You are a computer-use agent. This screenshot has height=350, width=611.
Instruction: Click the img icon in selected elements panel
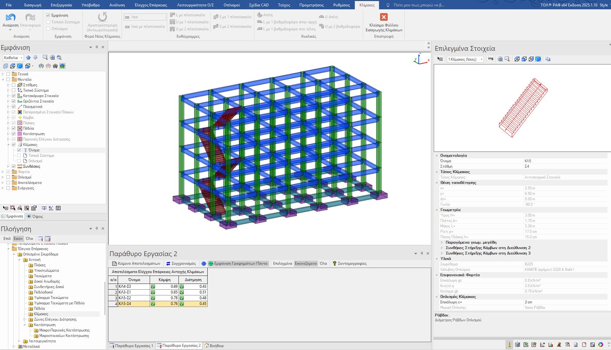tap(490, 59)
